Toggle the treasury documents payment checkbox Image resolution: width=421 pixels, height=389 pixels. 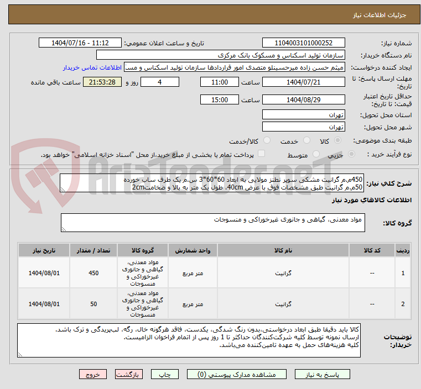coord(262,154)
